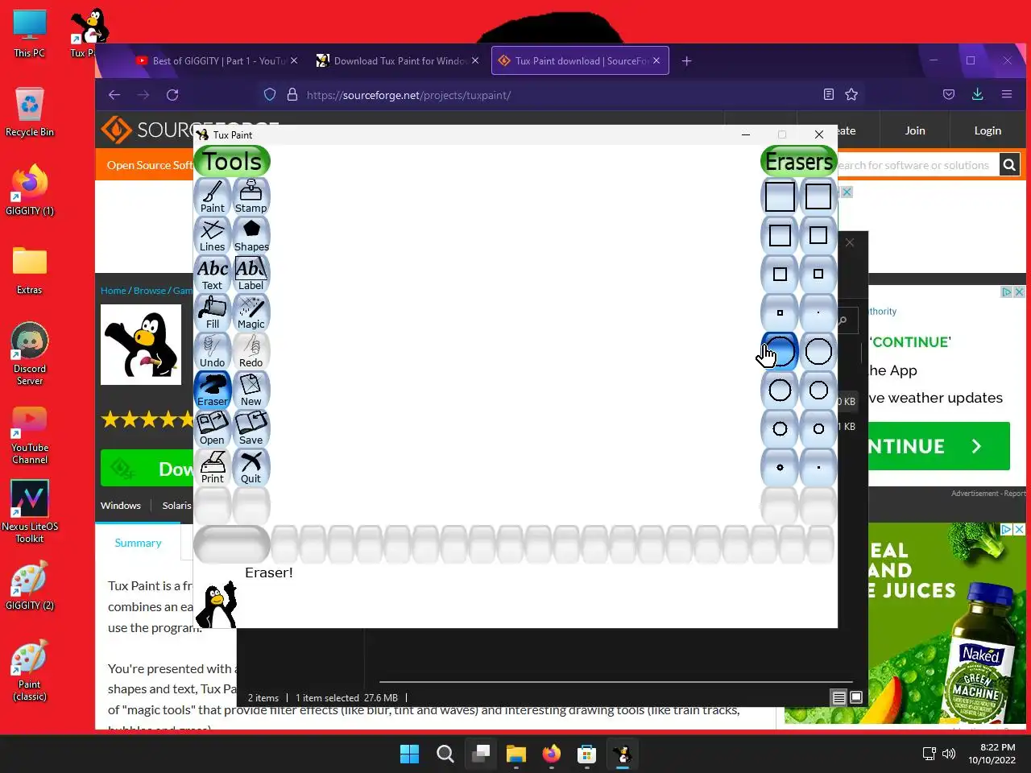Start a New drawing in Tux Paint

click(251, 390)
